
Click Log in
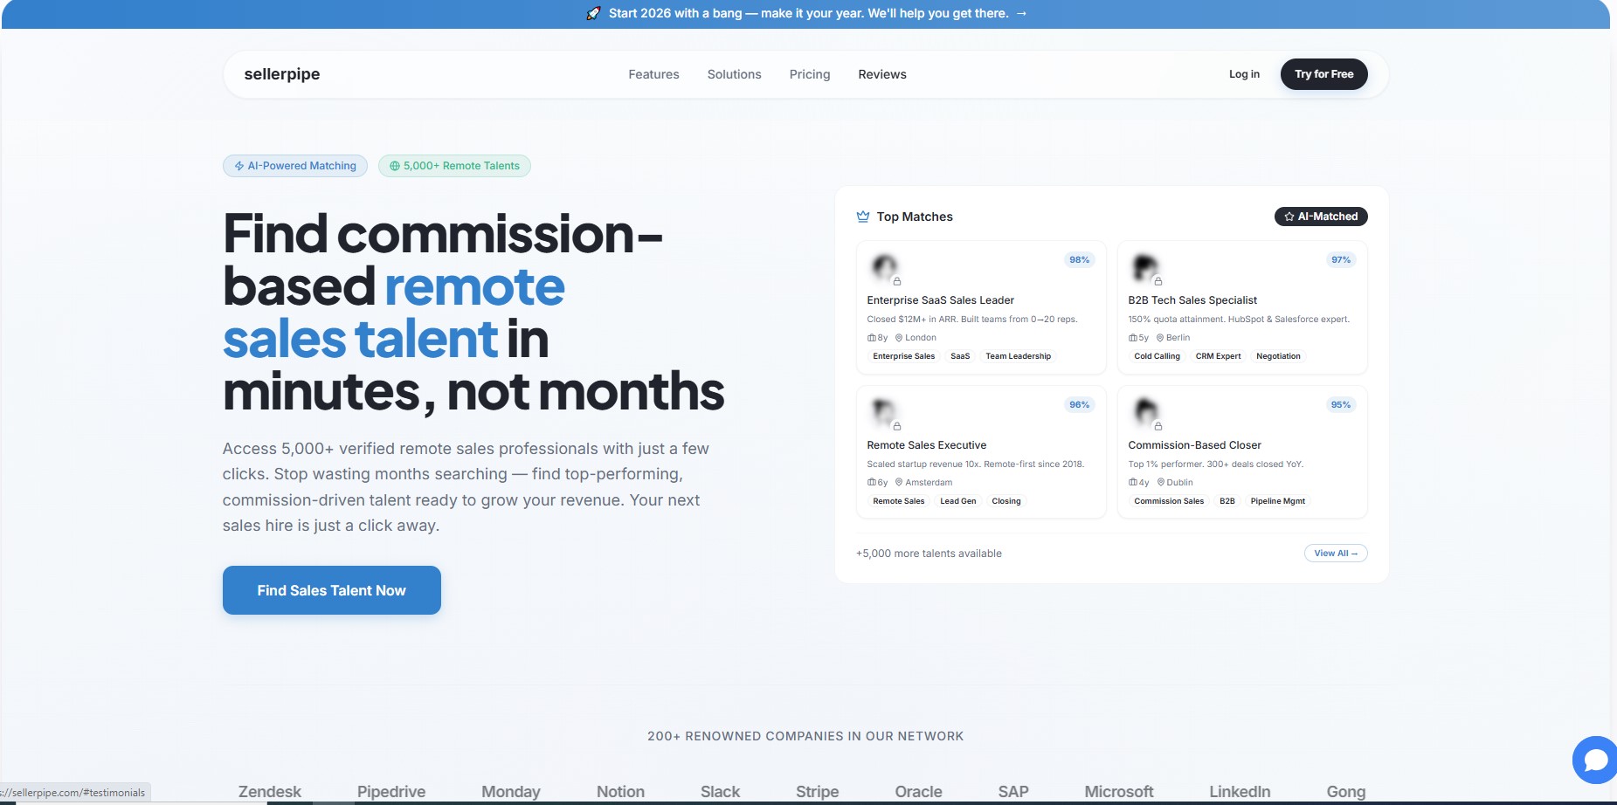pos(1245,74)
